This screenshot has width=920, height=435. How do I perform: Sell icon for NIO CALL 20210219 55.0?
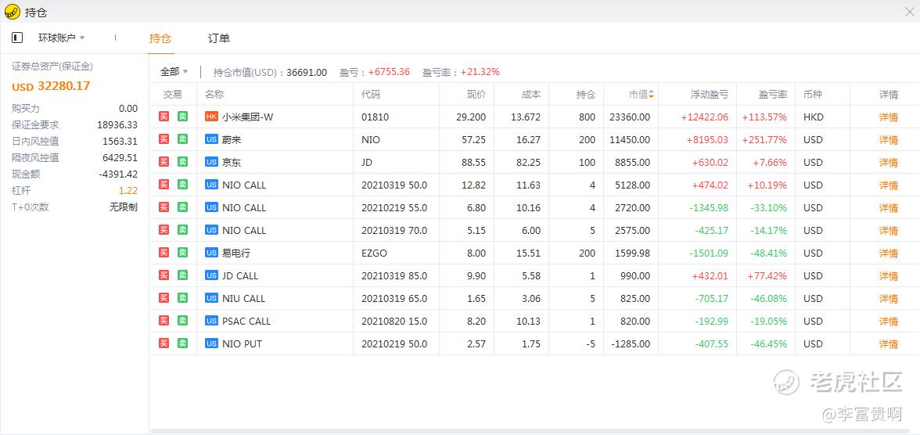(x=182, y=207)
